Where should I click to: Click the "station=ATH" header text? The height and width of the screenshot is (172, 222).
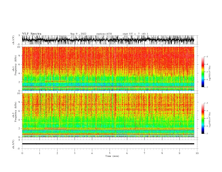[104, 34]
